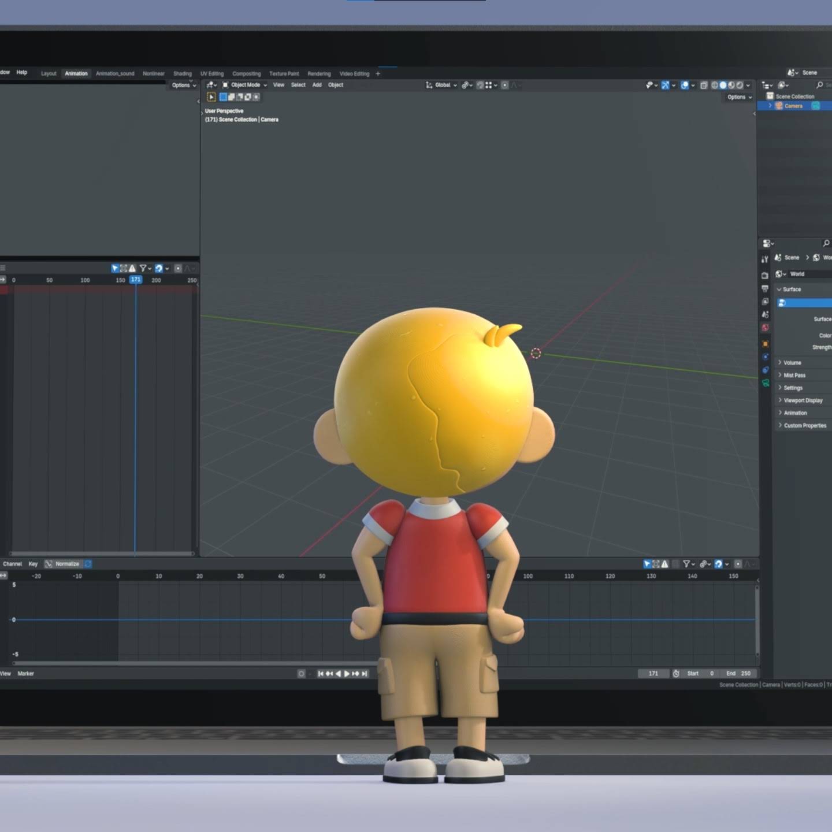Collapse the Surface panel
This screenshot has width=832, height=832.
[803, 289]
